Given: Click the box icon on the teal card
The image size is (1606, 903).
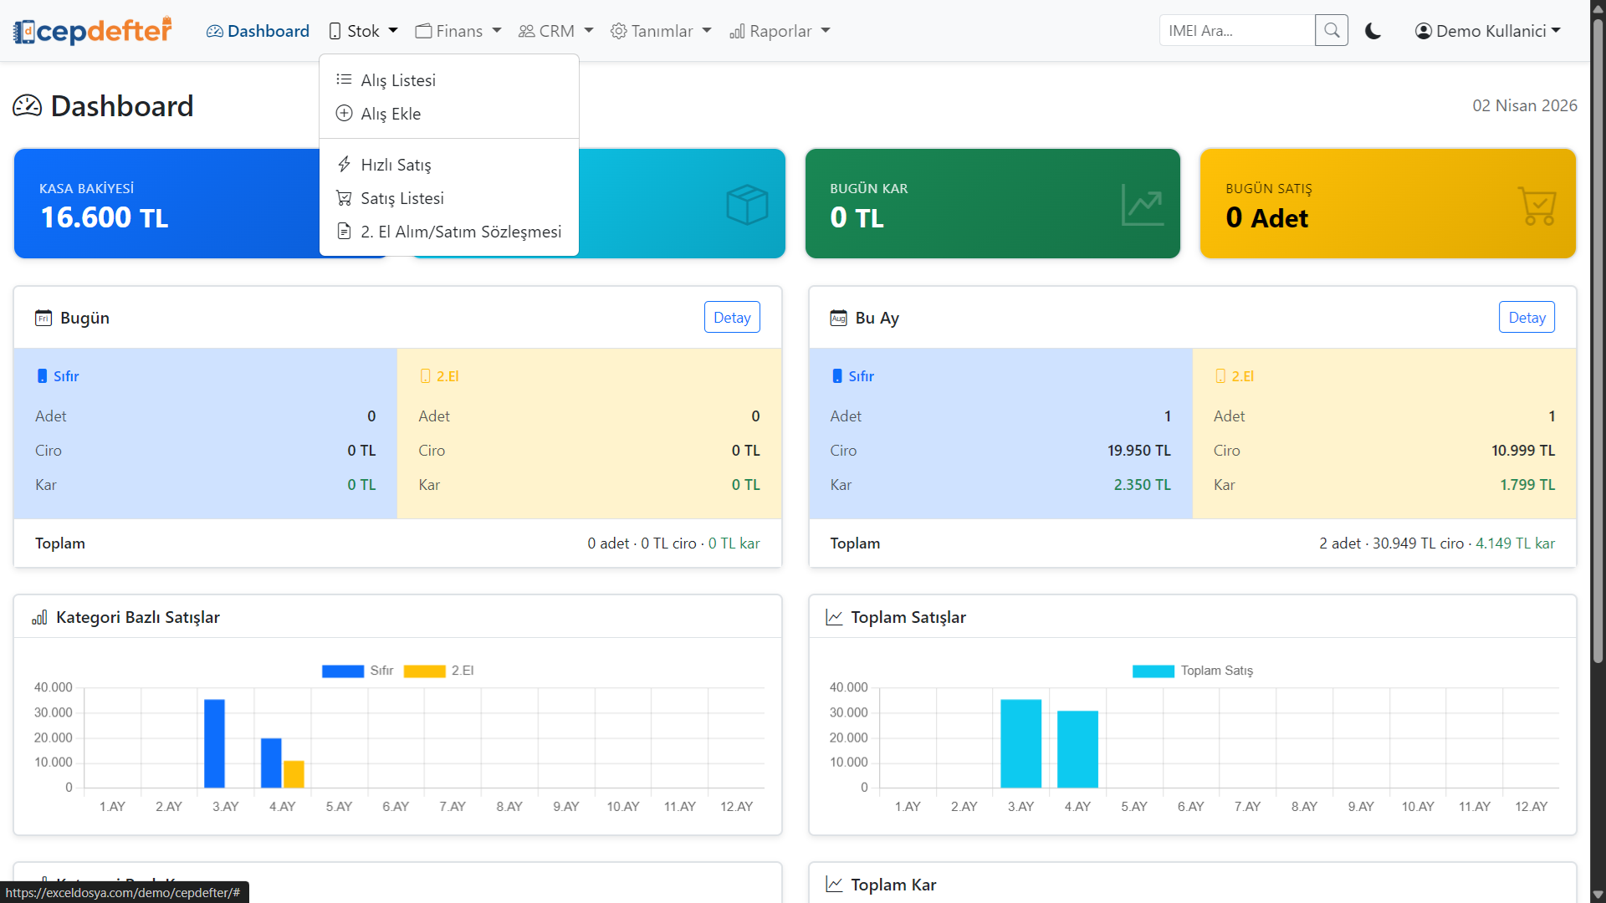Looking at the screenshot, I should point(747,205).
